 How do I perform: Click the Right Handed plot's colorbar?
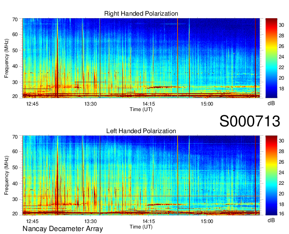271,58
